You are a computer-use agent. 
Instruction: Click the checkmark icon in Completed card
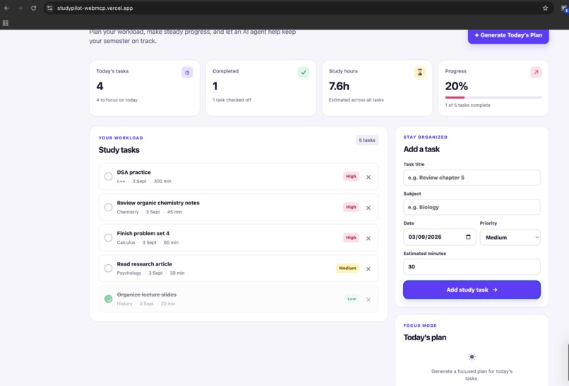click(304, 73)
